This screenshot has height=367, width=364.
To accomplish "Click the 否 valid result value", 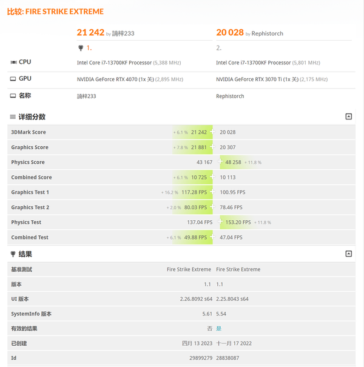I will (209, 328).
